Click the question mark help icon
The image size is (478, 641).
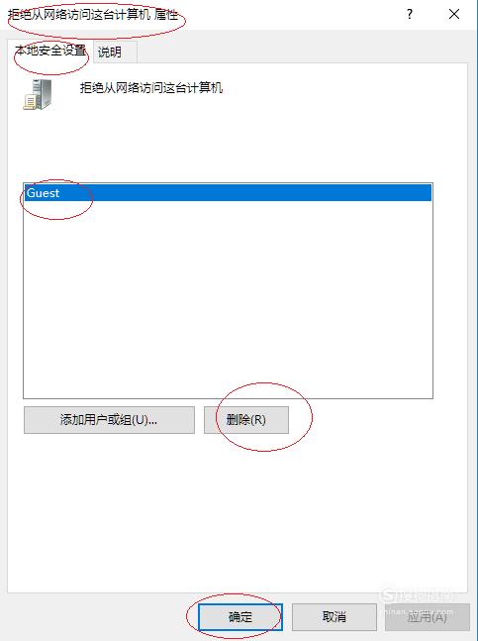click(410, 14)
